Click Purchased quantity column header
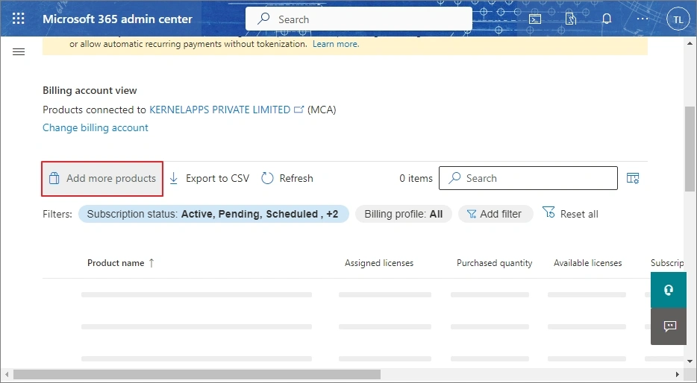 click(494, 263)
